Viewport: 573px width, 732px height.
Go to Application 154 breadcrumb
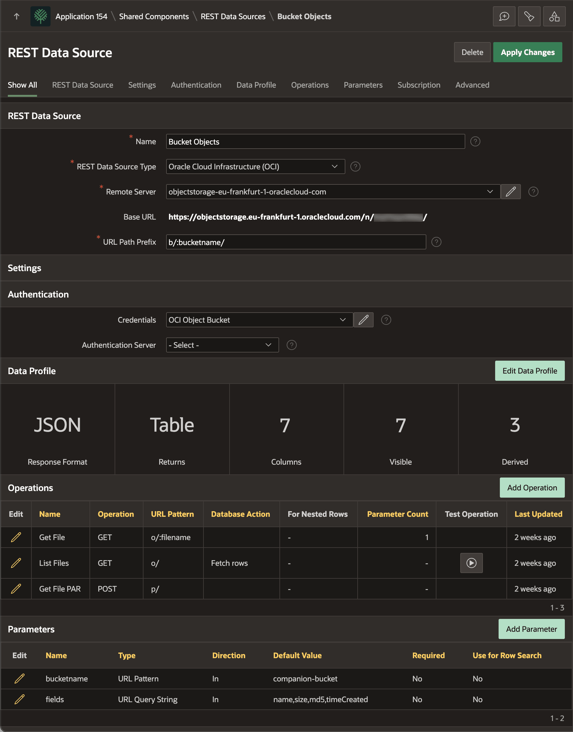click(x=81, y=16)
